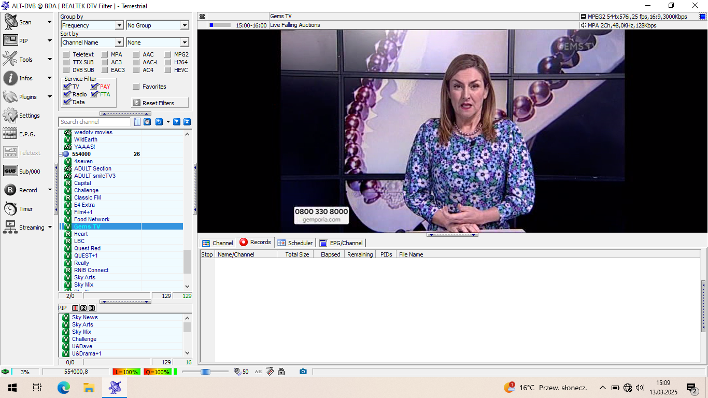This screenshot has height=398, width=708.
Task: Enable the HEVC filter checkbox
Action: [168, 70]
